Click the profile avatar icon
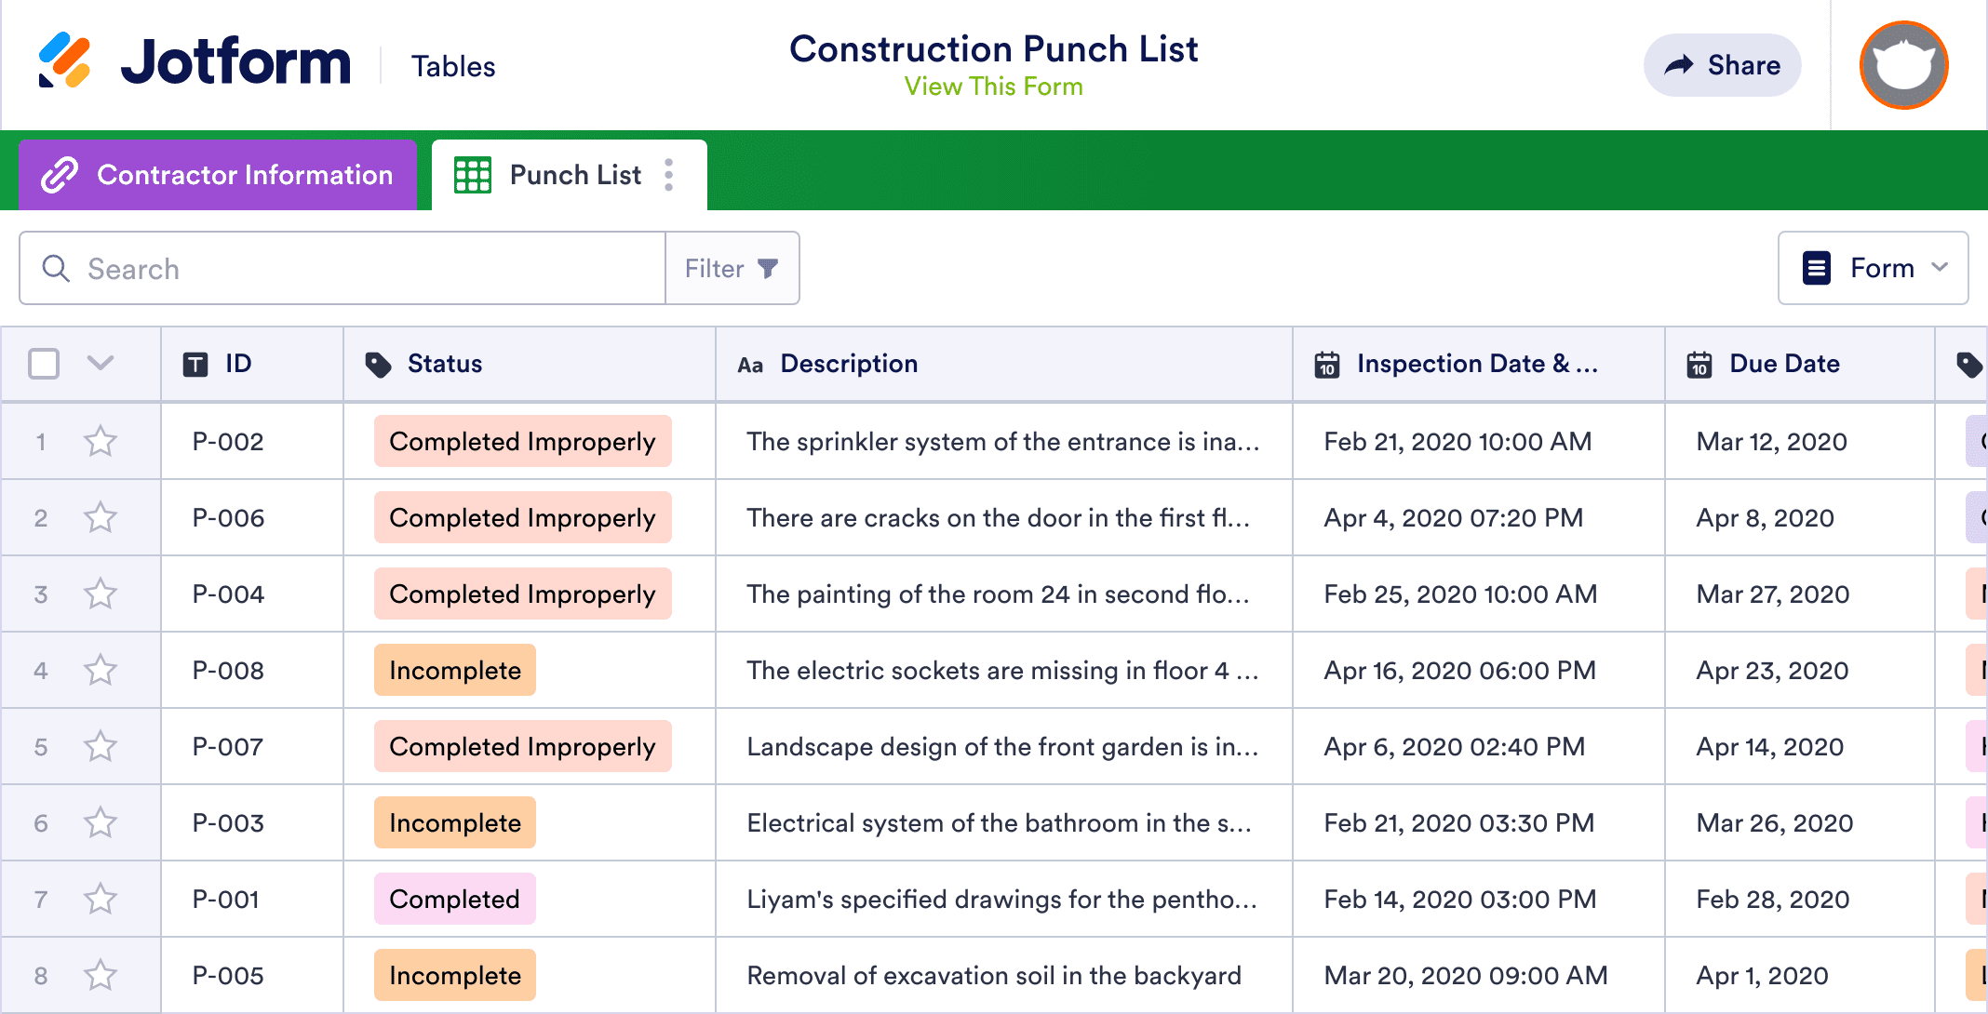The image size is (1988, 1014). point(1902,64)
